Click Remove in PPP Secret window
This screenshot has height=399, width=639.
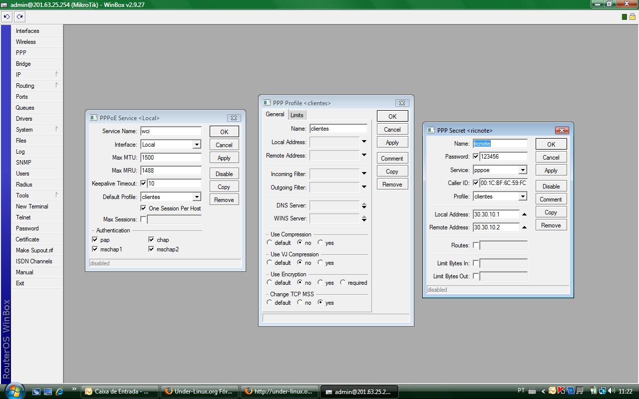(x=551, y=225)
